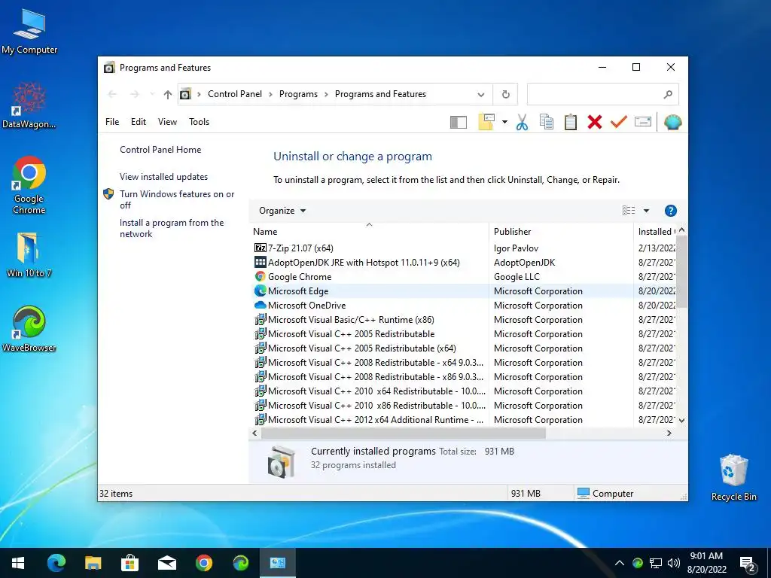Click the Up arrow navigation button
Screen dimensions: 771x578
[168, 94]
